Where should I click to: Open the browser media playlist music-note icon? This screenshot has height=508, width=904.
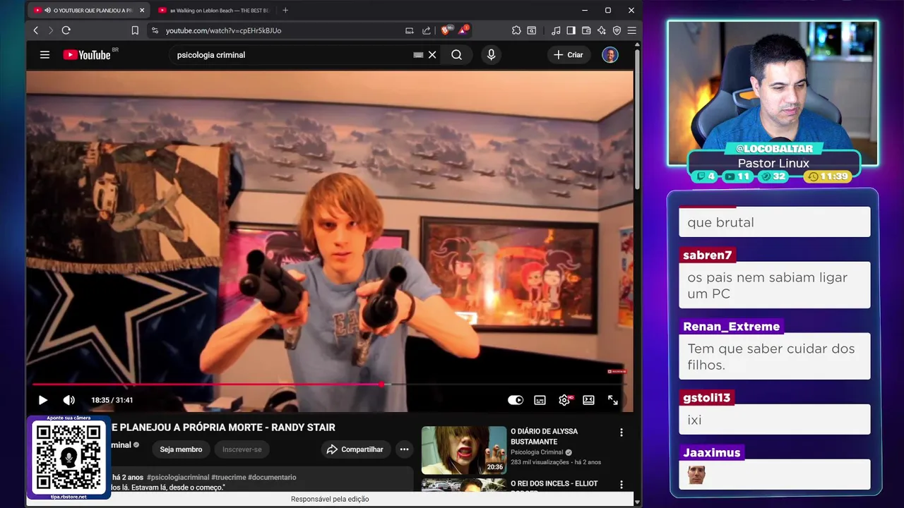(556, 30)
